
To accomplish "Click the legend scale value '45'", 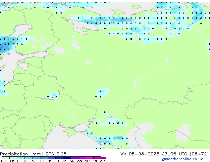I will [95, 161].
